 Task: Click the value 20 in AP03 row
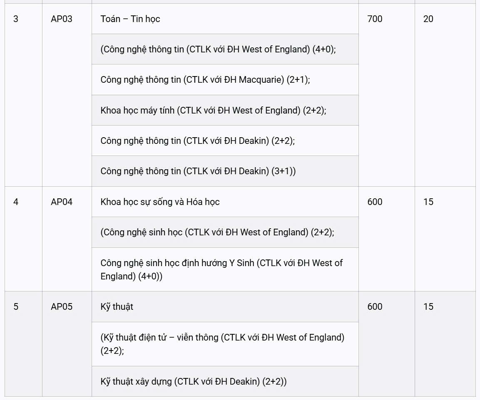(428, 19)
